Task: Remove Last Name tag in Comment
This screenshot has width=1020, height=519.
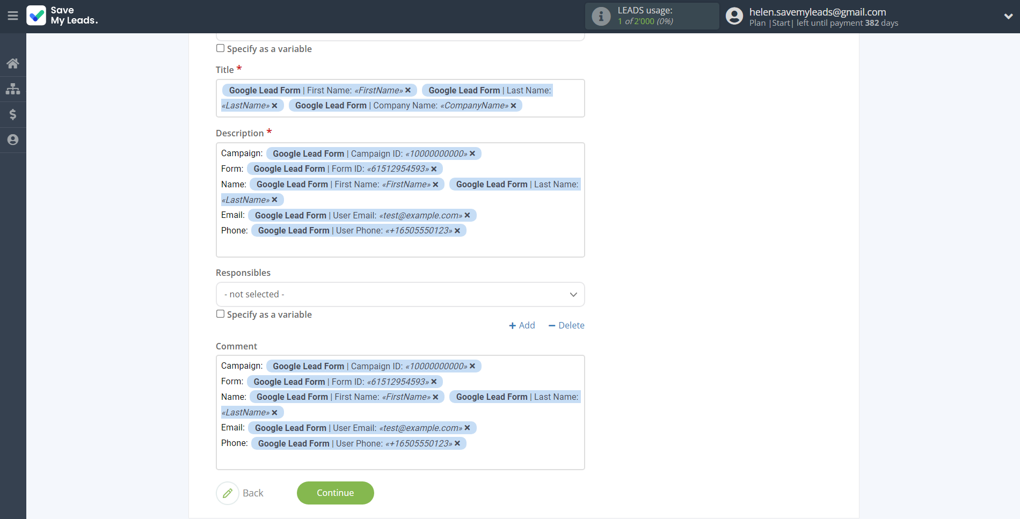Action: [x=274, y=412]
